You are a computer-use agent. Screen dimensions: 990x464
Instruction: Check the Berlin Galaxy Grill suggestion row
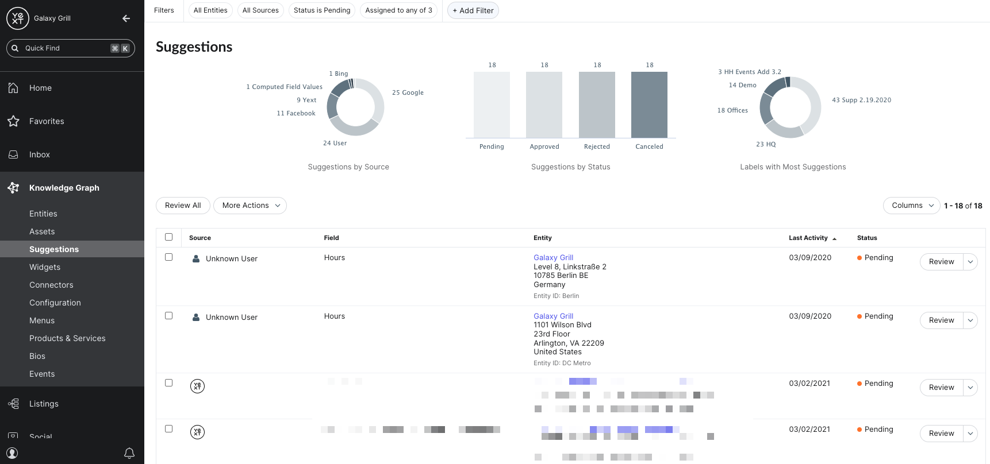click(x=168, y=257)
